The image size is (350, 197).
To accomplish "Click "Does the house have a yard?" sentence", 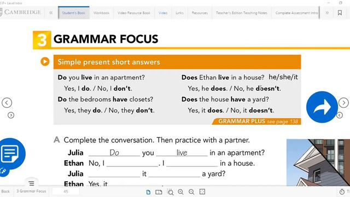I will 225,99.
